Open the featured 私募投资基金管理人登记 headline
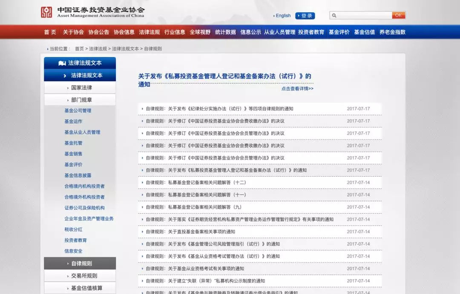 tap(225, 80)
